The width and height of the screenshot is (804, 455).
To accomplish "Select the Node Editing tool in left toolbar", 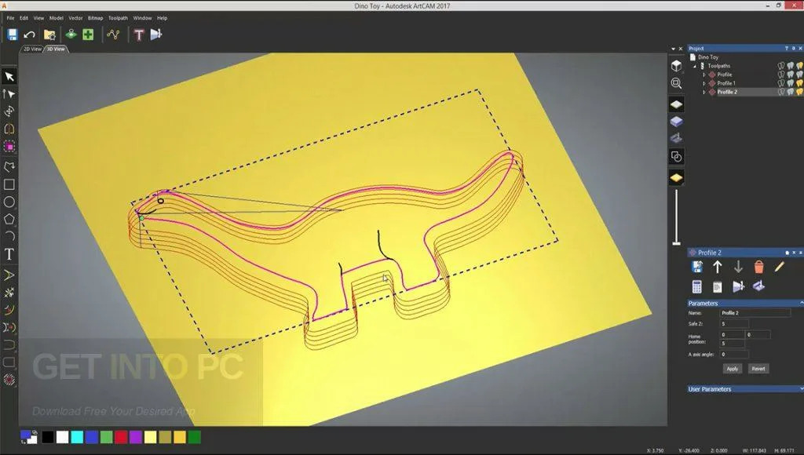I will (9, 94).
